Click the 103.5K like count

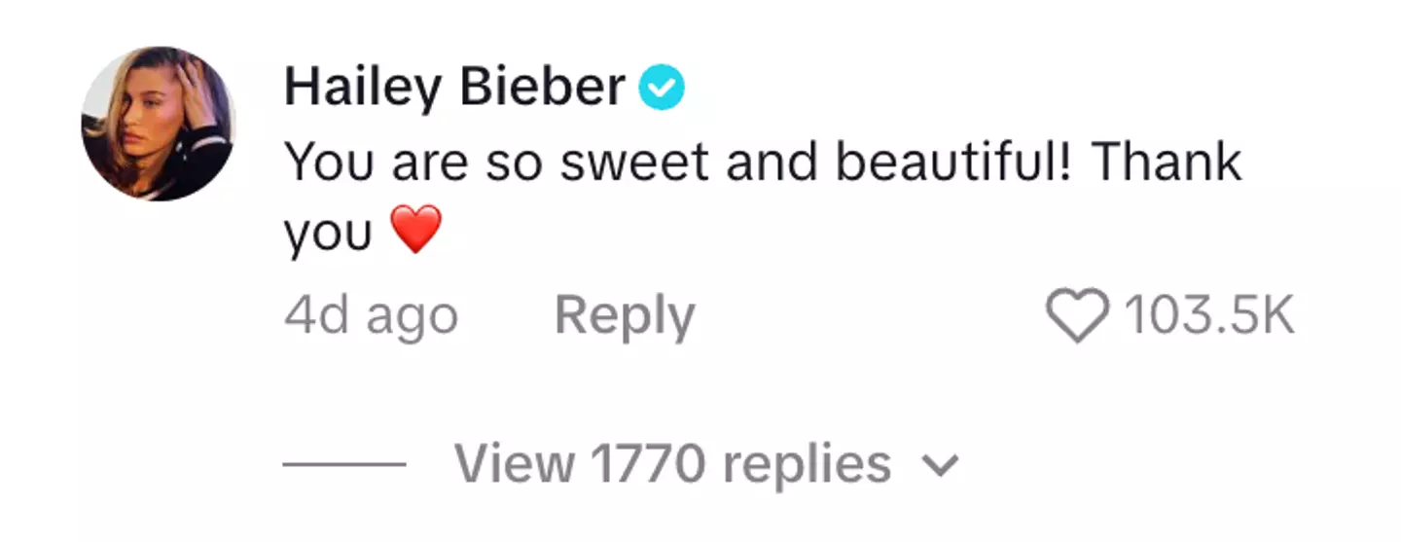[1209, 316]
